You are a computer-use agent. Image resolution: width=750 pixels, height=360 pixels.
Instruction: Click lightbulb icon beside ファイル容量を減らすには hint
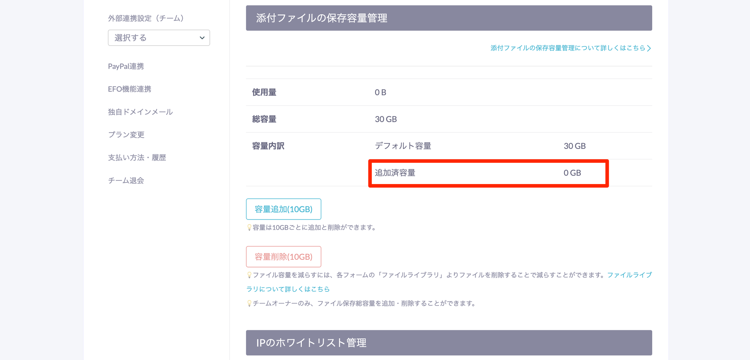click(x=249, y=275)
